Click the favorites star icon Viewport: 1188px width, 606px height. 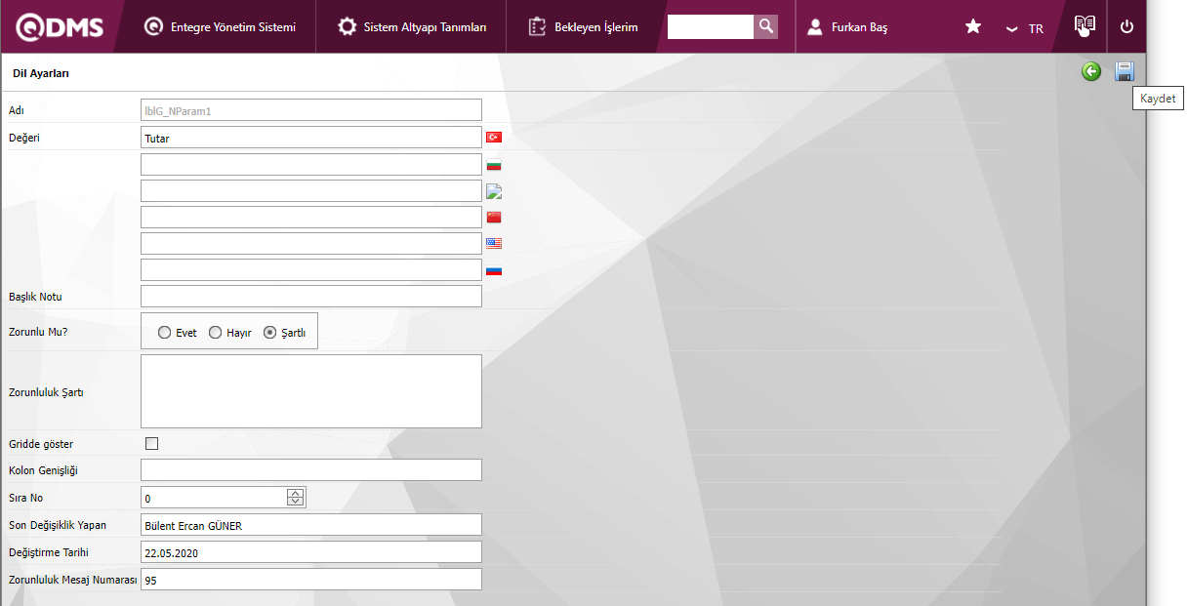pos(973,27)
